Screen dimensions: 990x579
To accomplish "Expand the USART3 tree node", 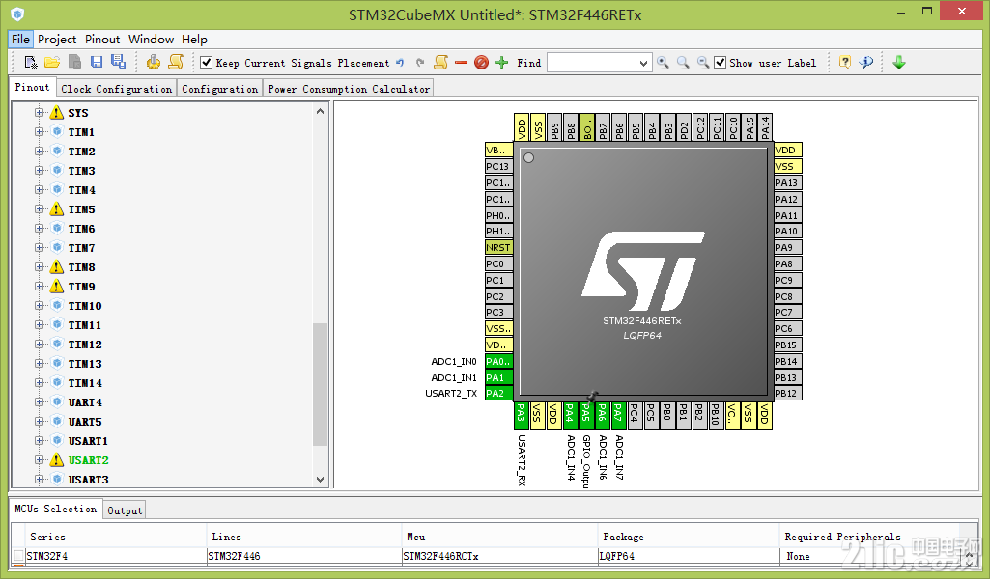I will 40,480.
